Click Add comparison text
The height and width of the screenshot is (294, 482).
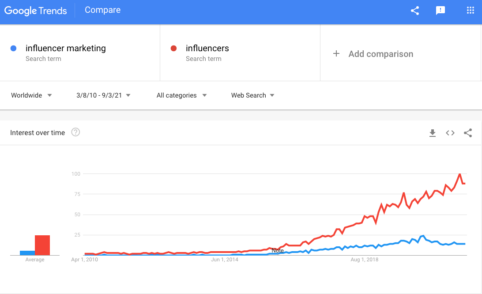380,54
